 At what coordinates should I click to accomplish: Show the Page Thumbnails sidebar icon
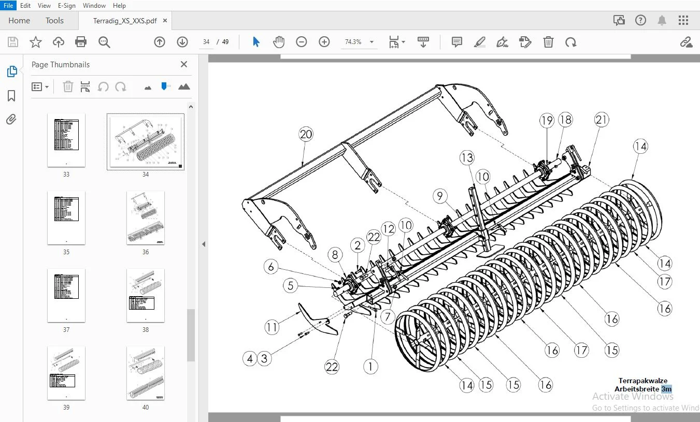coord(11,72)
